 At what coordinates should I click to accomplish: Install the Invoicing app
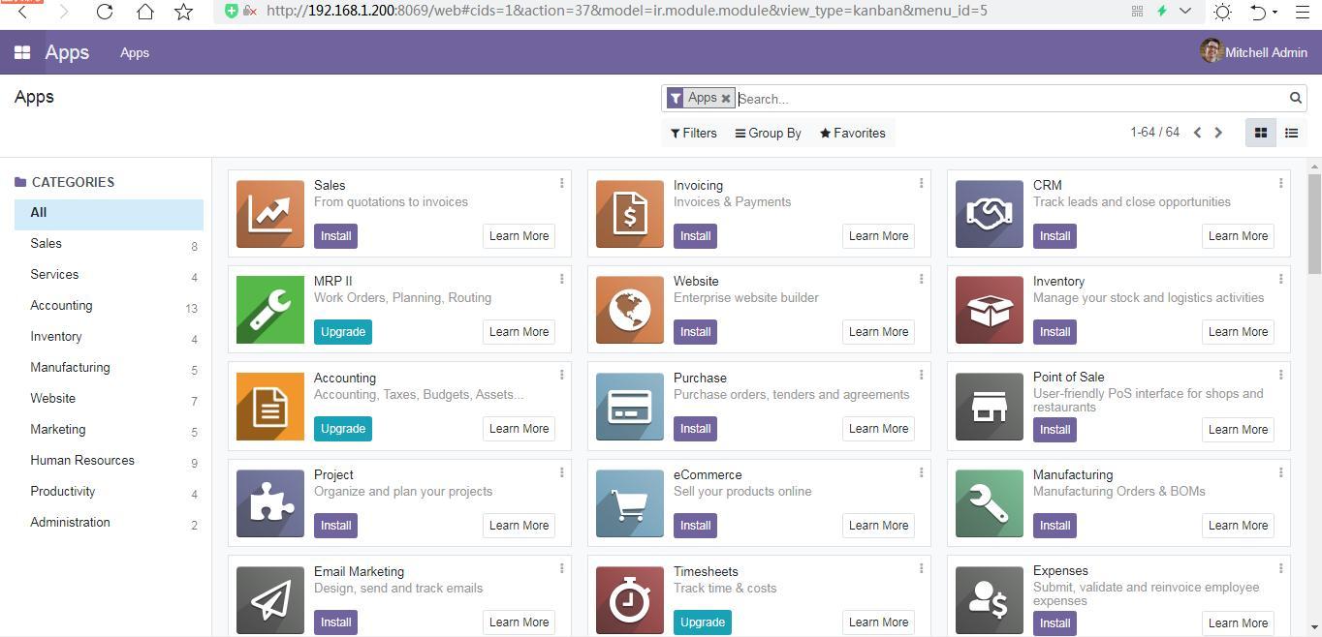coord(695,235)
